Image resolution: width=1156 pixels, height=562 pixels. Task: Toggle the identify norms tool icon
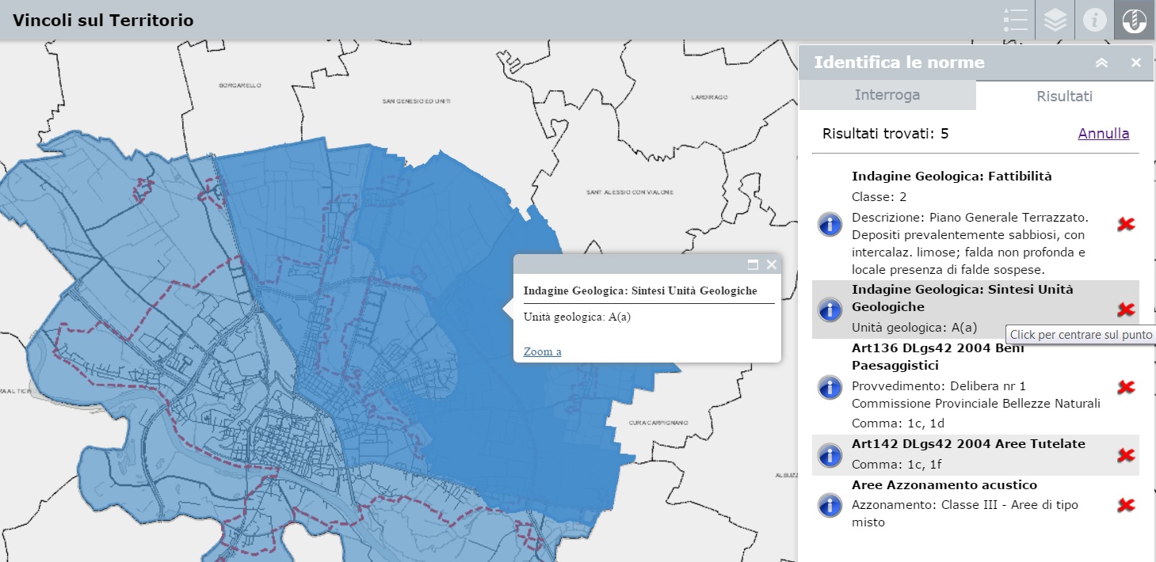[x=1135, y=20]
